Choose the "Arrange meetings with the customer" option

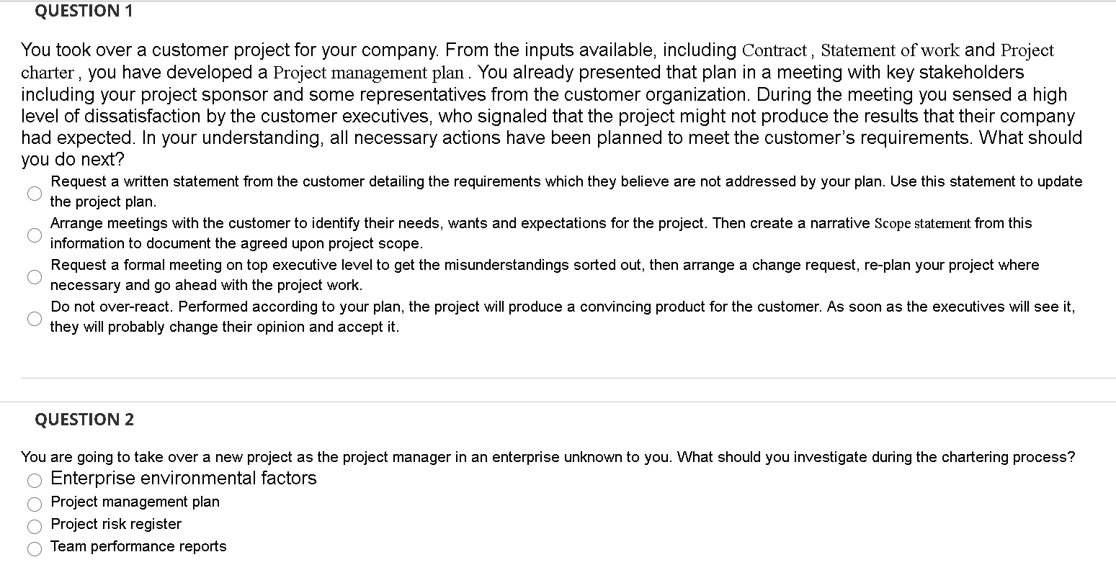pos(34,235)
